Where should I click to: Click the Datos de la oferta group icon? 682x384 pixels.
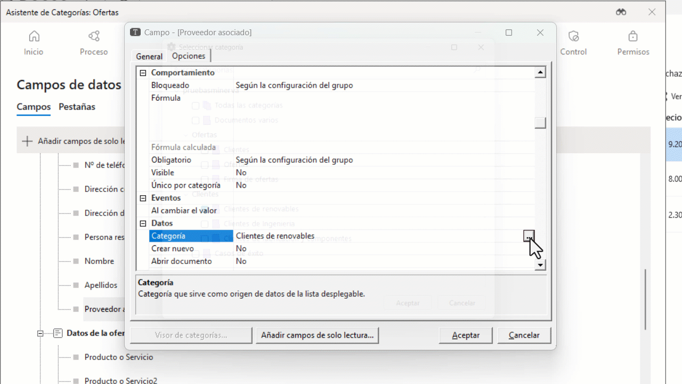[x=58, y=333]
